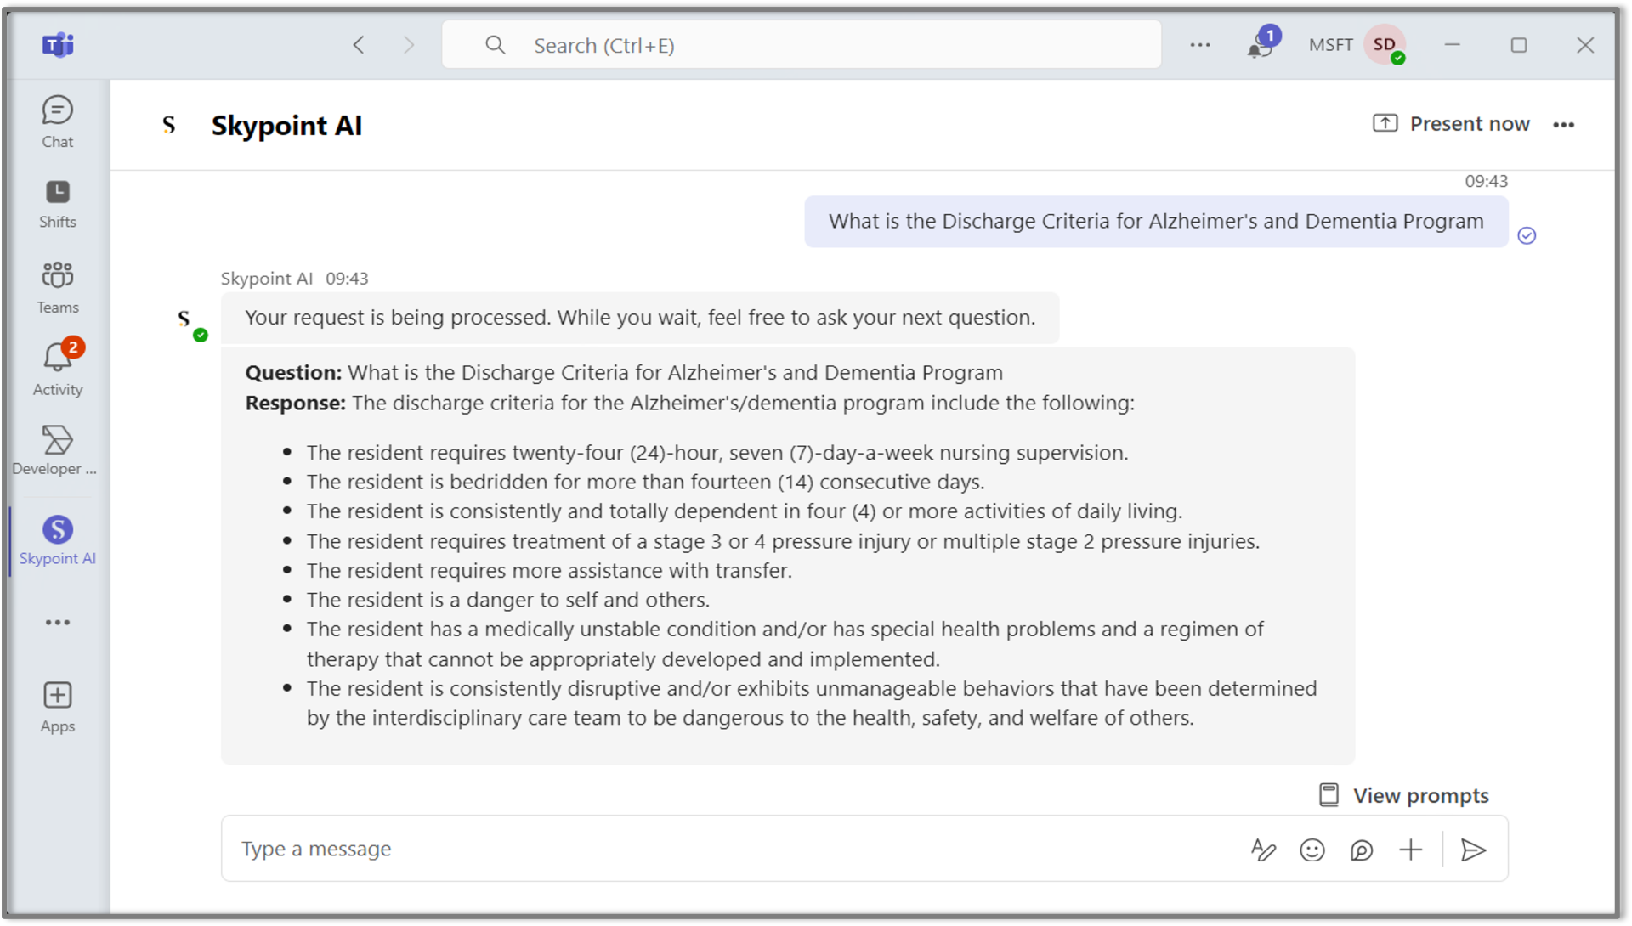Click the back navigation arrow

[x=360, y=45]
